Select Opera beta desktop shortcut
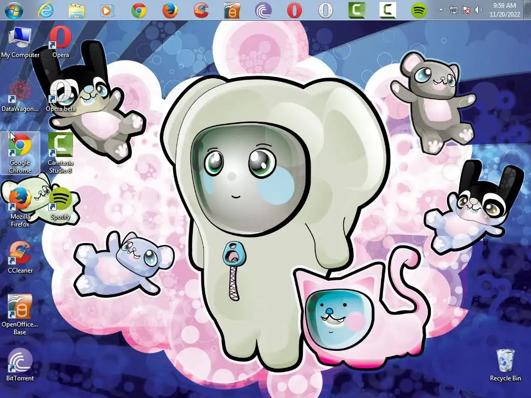The height and width of the screenshot is (398, 531). (x=61, y=96)
